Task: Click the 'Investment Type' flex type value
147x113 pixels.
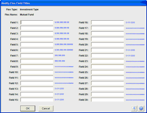Action: (x=29, y=9)
